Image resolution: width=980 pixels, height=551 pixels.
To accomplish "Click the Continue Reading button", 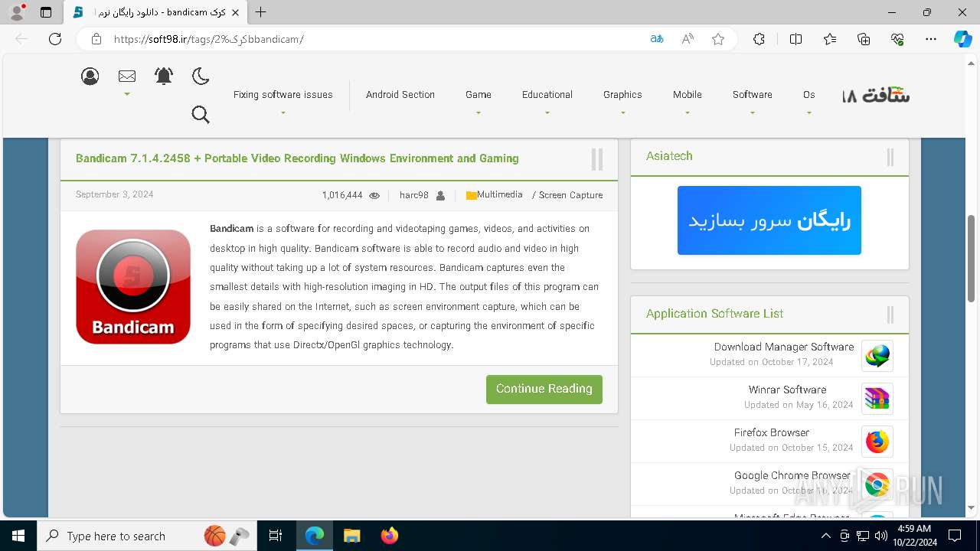I will point(544,389).
